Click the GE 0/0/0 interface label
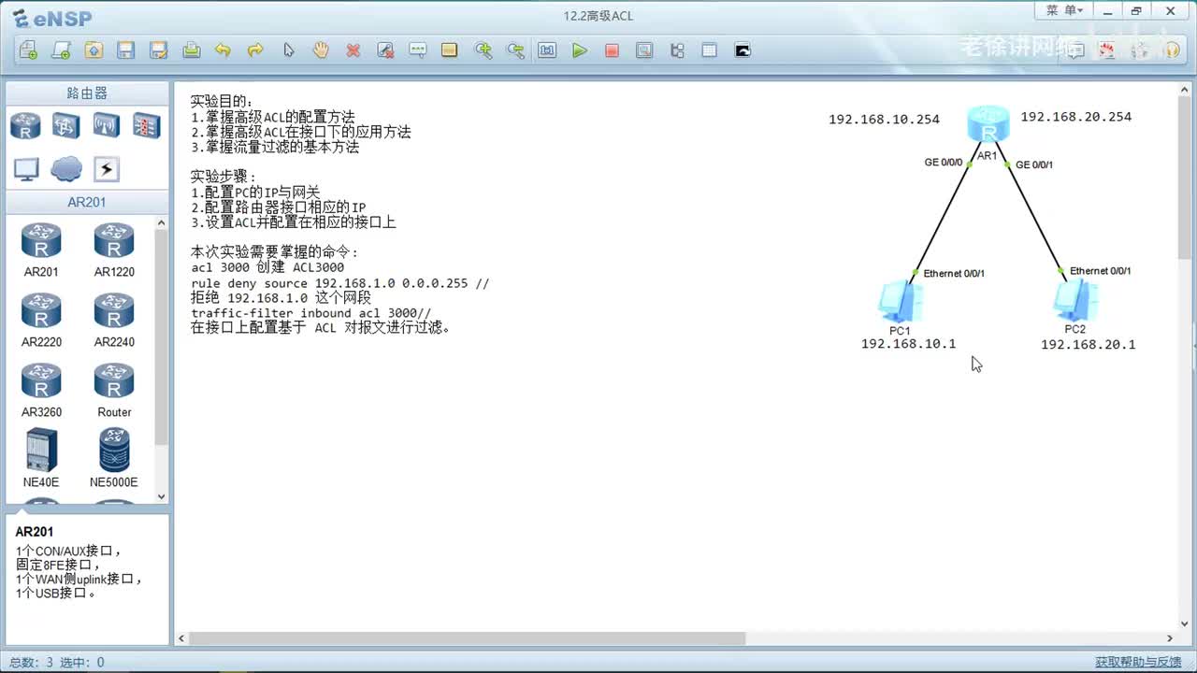 tap(944, 163)
